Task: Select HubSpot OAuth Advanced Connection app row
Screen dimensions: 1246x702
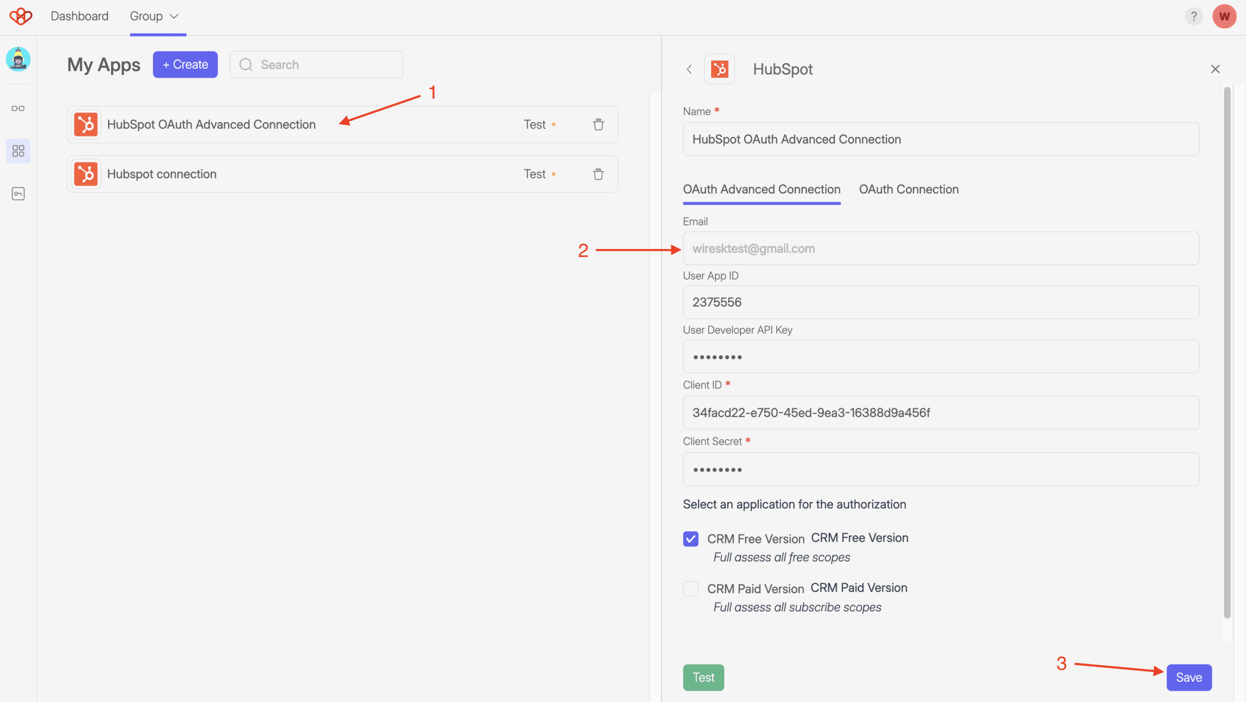Action: [x=342, y=124]
